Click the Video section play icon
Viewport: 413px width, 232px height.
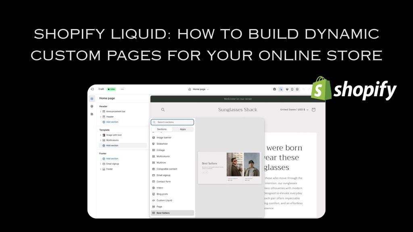[154, 188]
